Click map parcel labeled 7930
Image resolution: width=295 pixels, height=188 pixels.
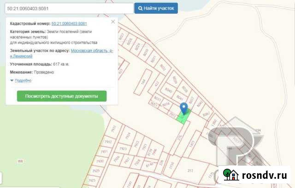tap(100, 162)
